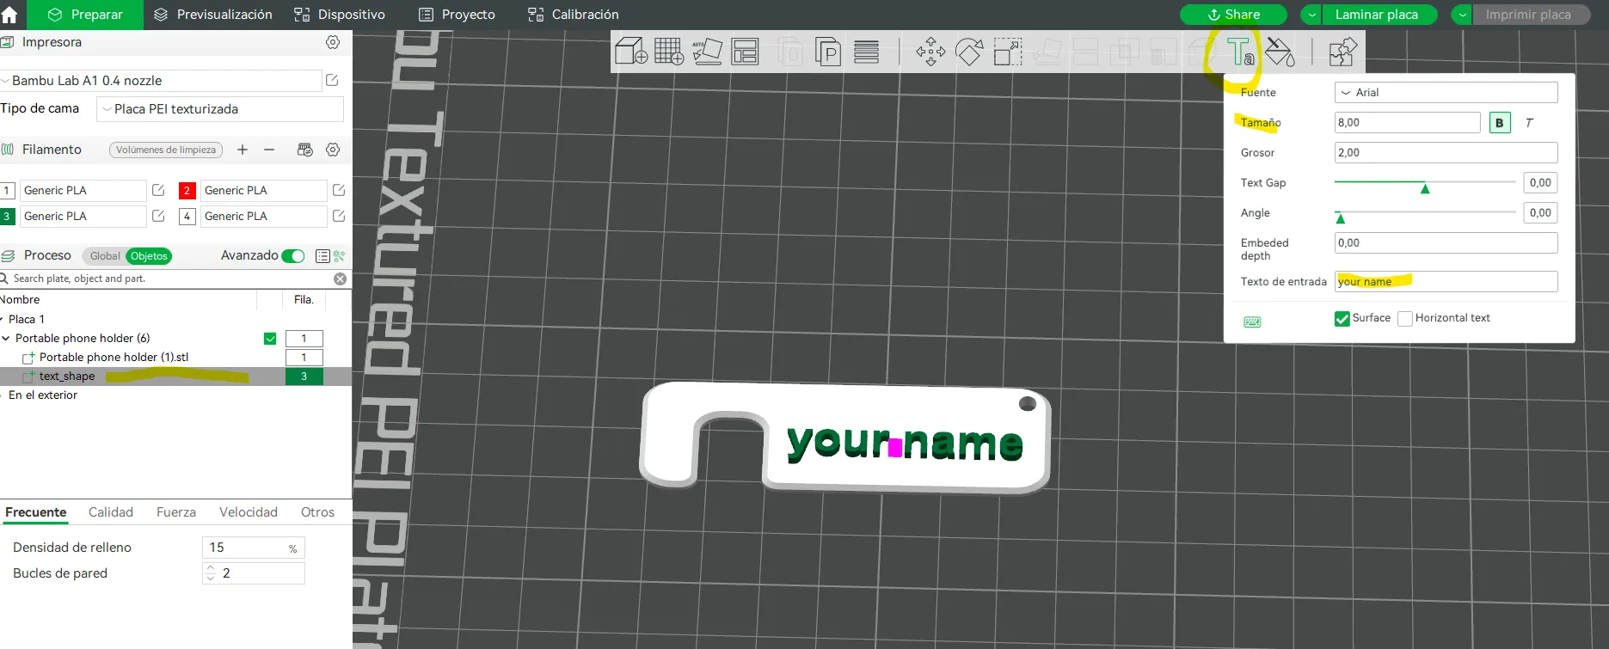Toggle the Avanzado advanced mode switch
1609x649 pixels.
click(x=293, y=255)
